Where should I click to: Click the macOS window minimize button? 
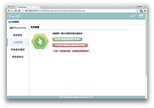12,6
